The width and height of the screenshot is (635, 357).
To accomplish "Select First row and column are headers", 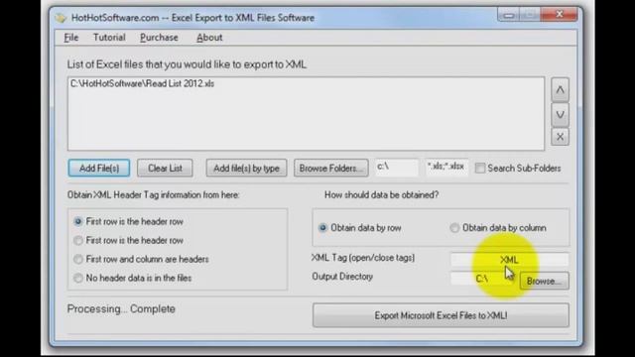I will [78, 259].
